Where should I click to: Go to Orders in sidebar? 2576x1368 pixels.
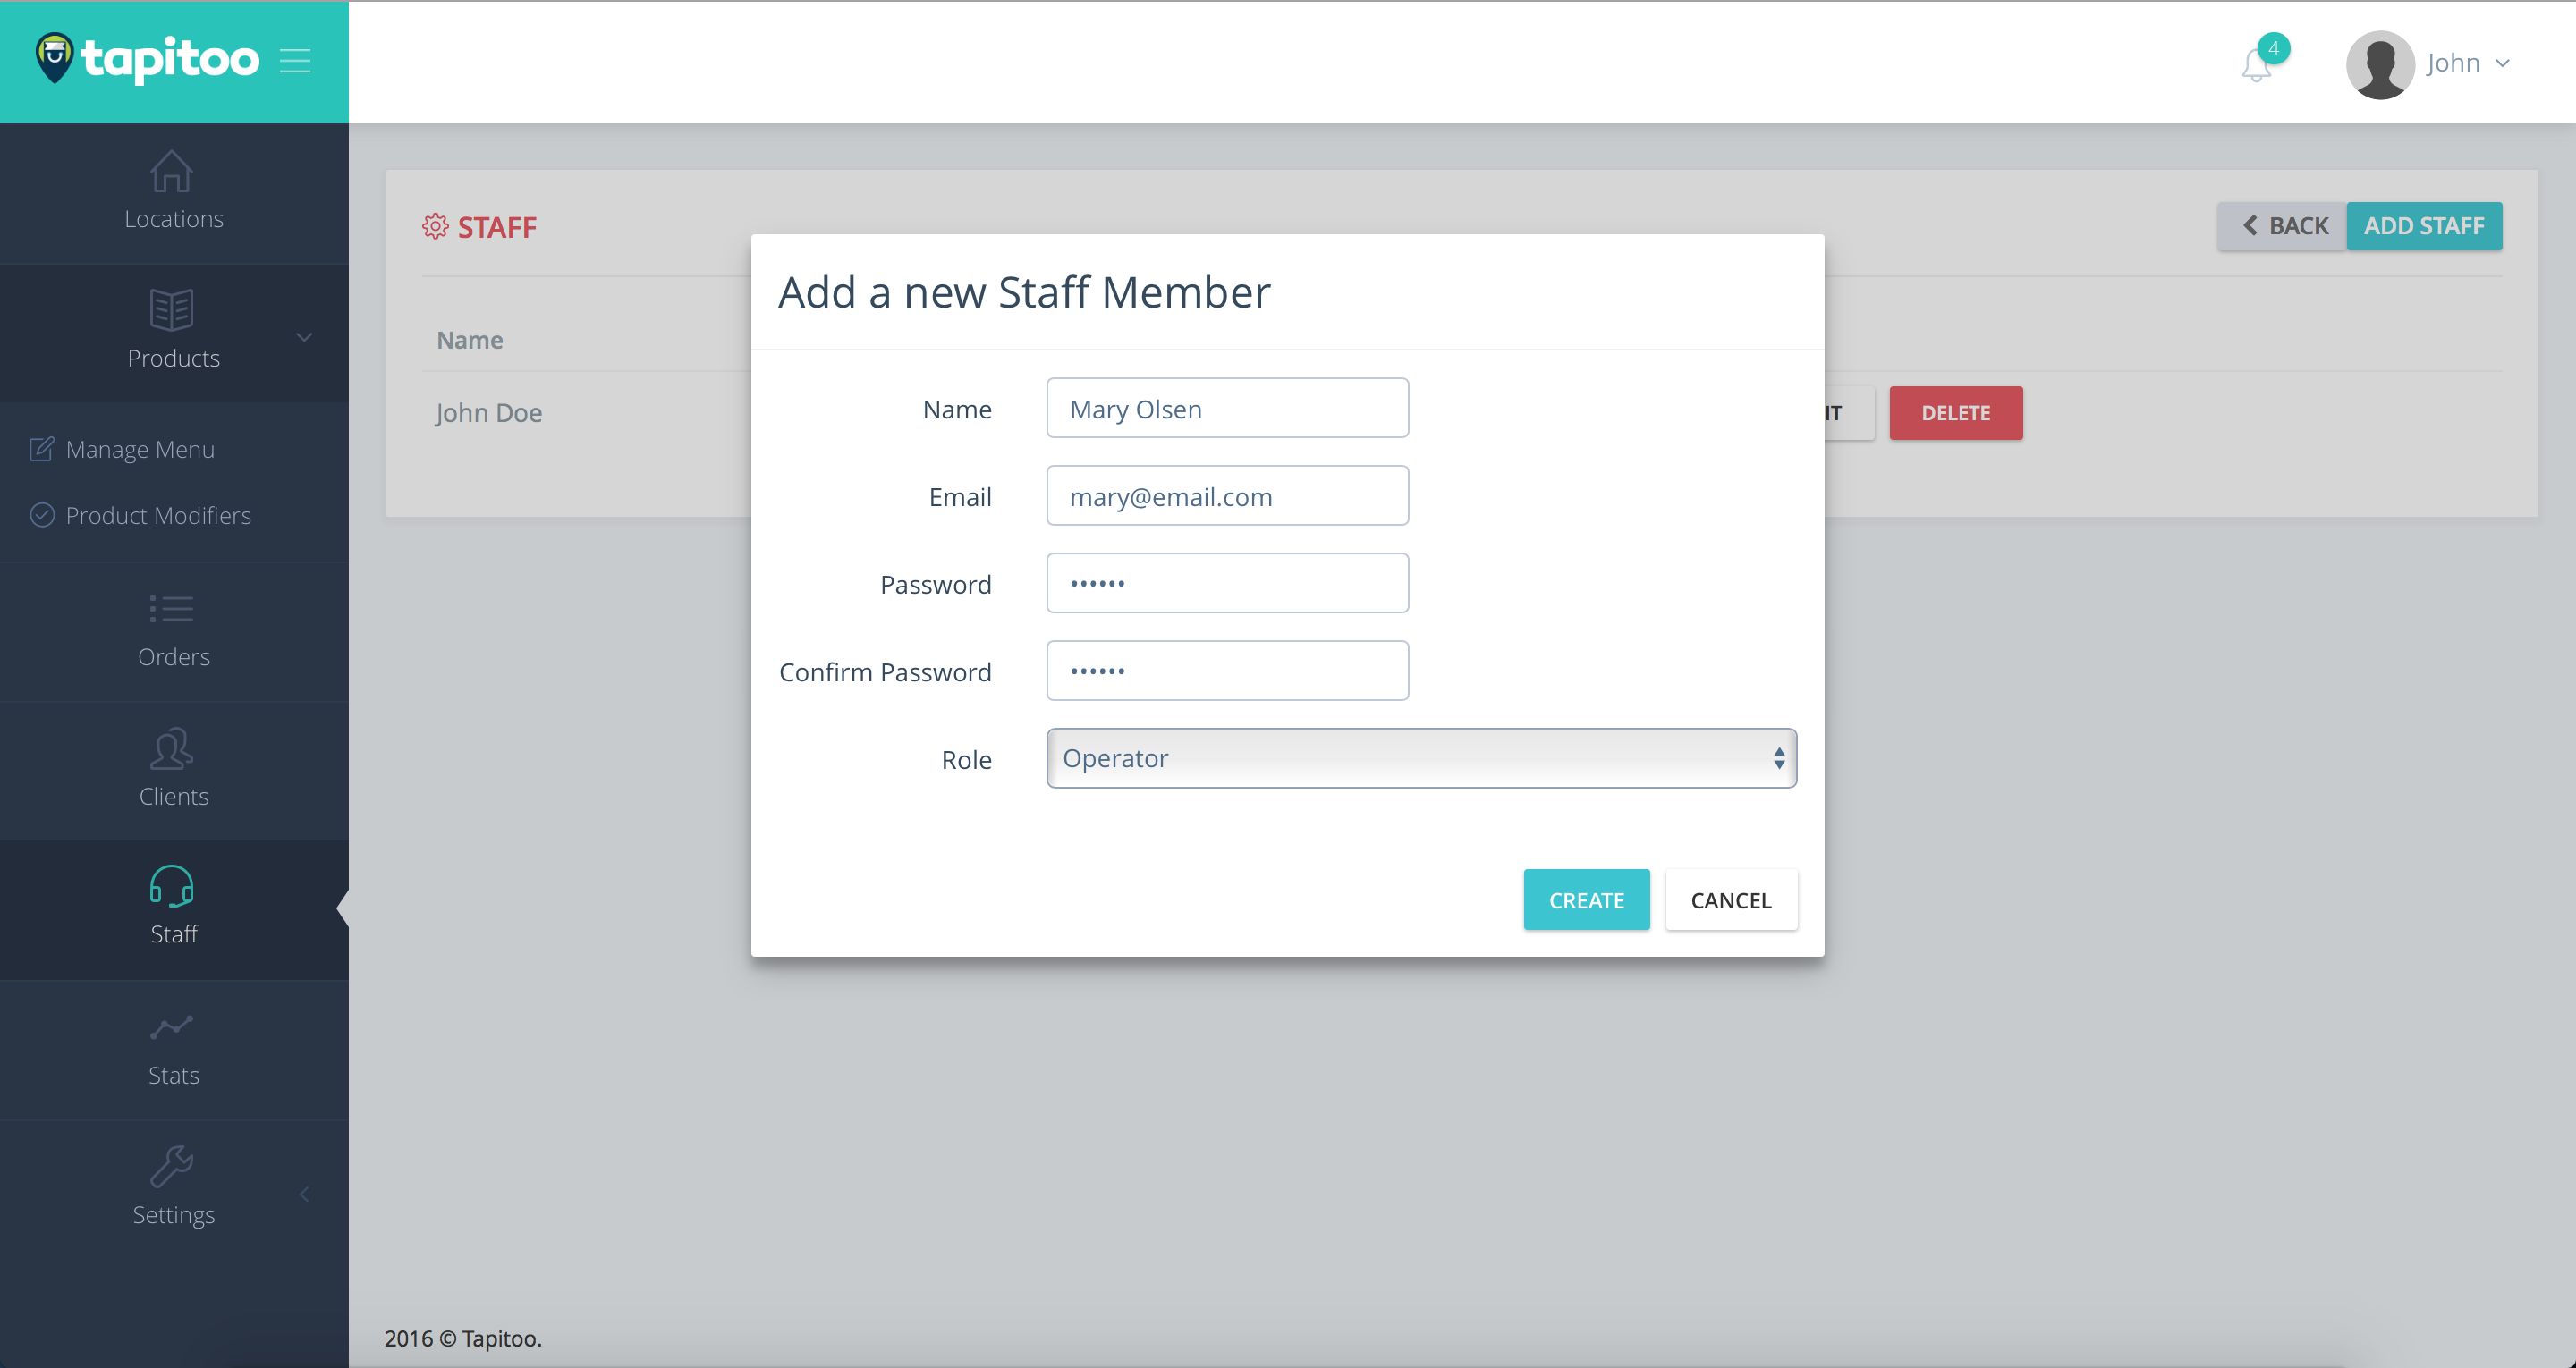[174, 631]
